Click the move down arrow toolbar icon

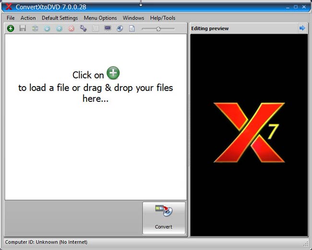click(47, 29)
